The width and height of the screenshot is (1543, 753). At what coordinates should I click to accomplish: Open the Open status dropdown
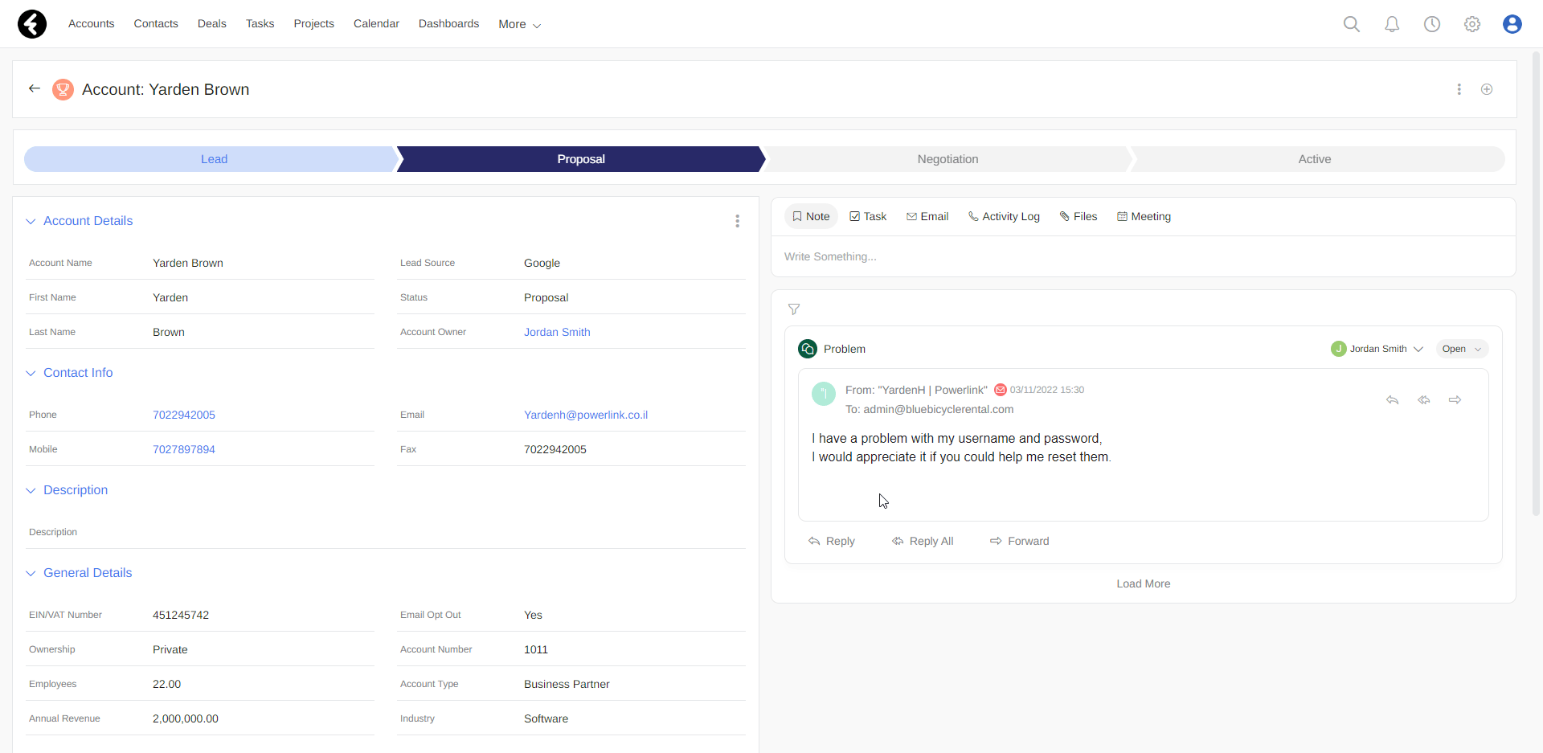coord(1461,349)
